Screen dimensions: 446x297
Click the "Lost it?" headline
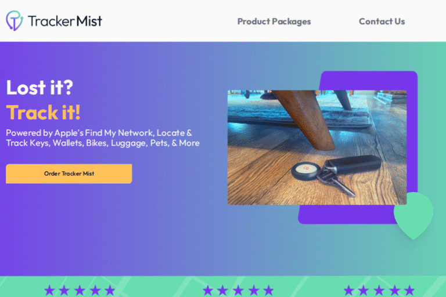[39, 87]
